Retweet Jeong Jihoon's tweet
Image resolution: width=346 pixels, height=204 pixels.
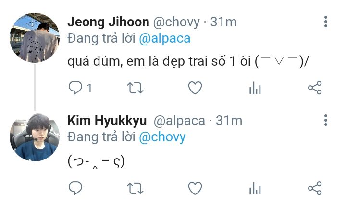click(x=135, y=88)
